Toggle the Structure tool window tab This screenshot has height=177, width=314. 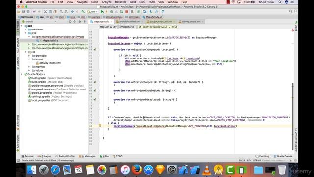(x=18, y=45)
